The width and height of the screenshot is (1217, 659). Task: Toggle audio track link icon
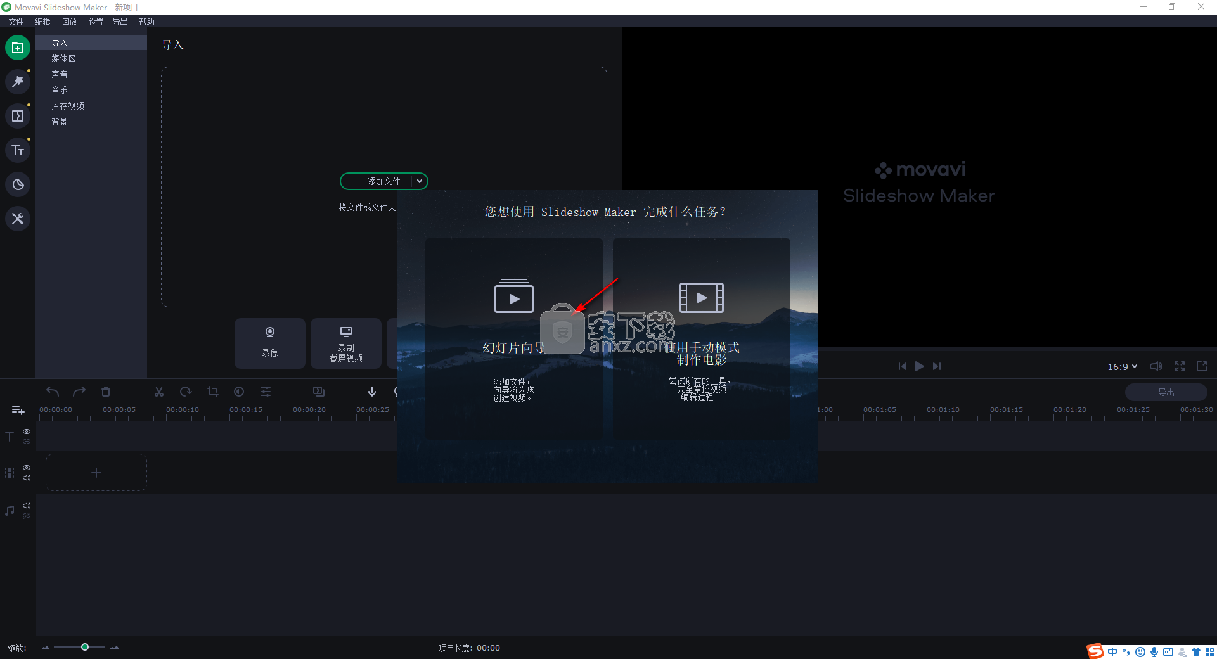coord(27,516)
